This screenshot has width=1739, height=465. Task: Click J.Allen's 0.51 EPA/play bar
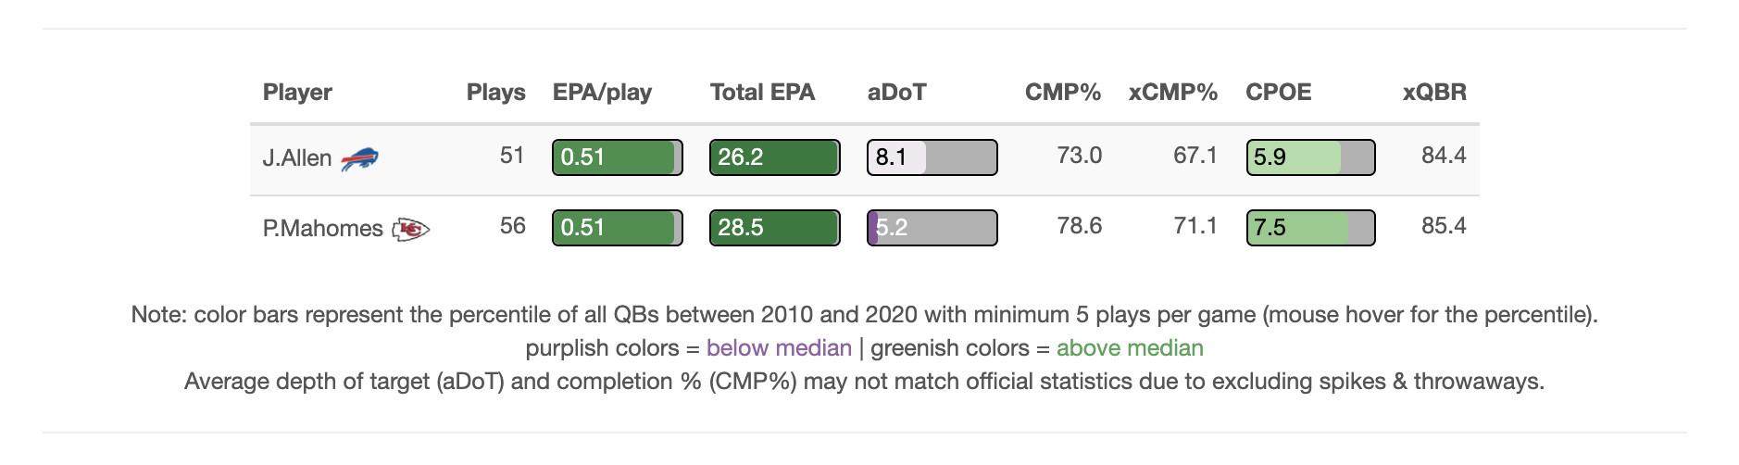click(617, 157)
